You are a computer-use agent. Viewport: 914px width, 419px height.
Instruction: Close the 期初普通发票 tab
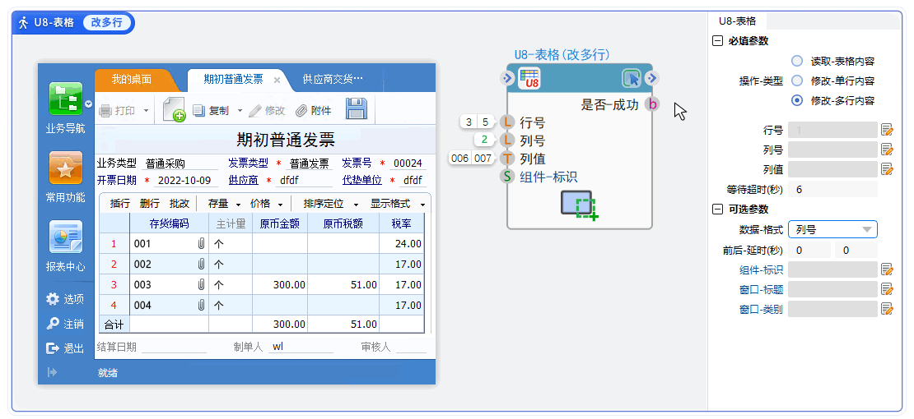pyautogui.click(x=277, y=81)
